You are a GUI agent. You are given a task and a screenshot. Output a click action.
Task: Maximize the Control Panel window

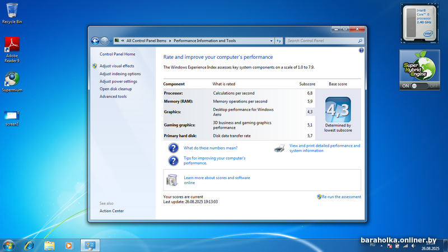345,29
